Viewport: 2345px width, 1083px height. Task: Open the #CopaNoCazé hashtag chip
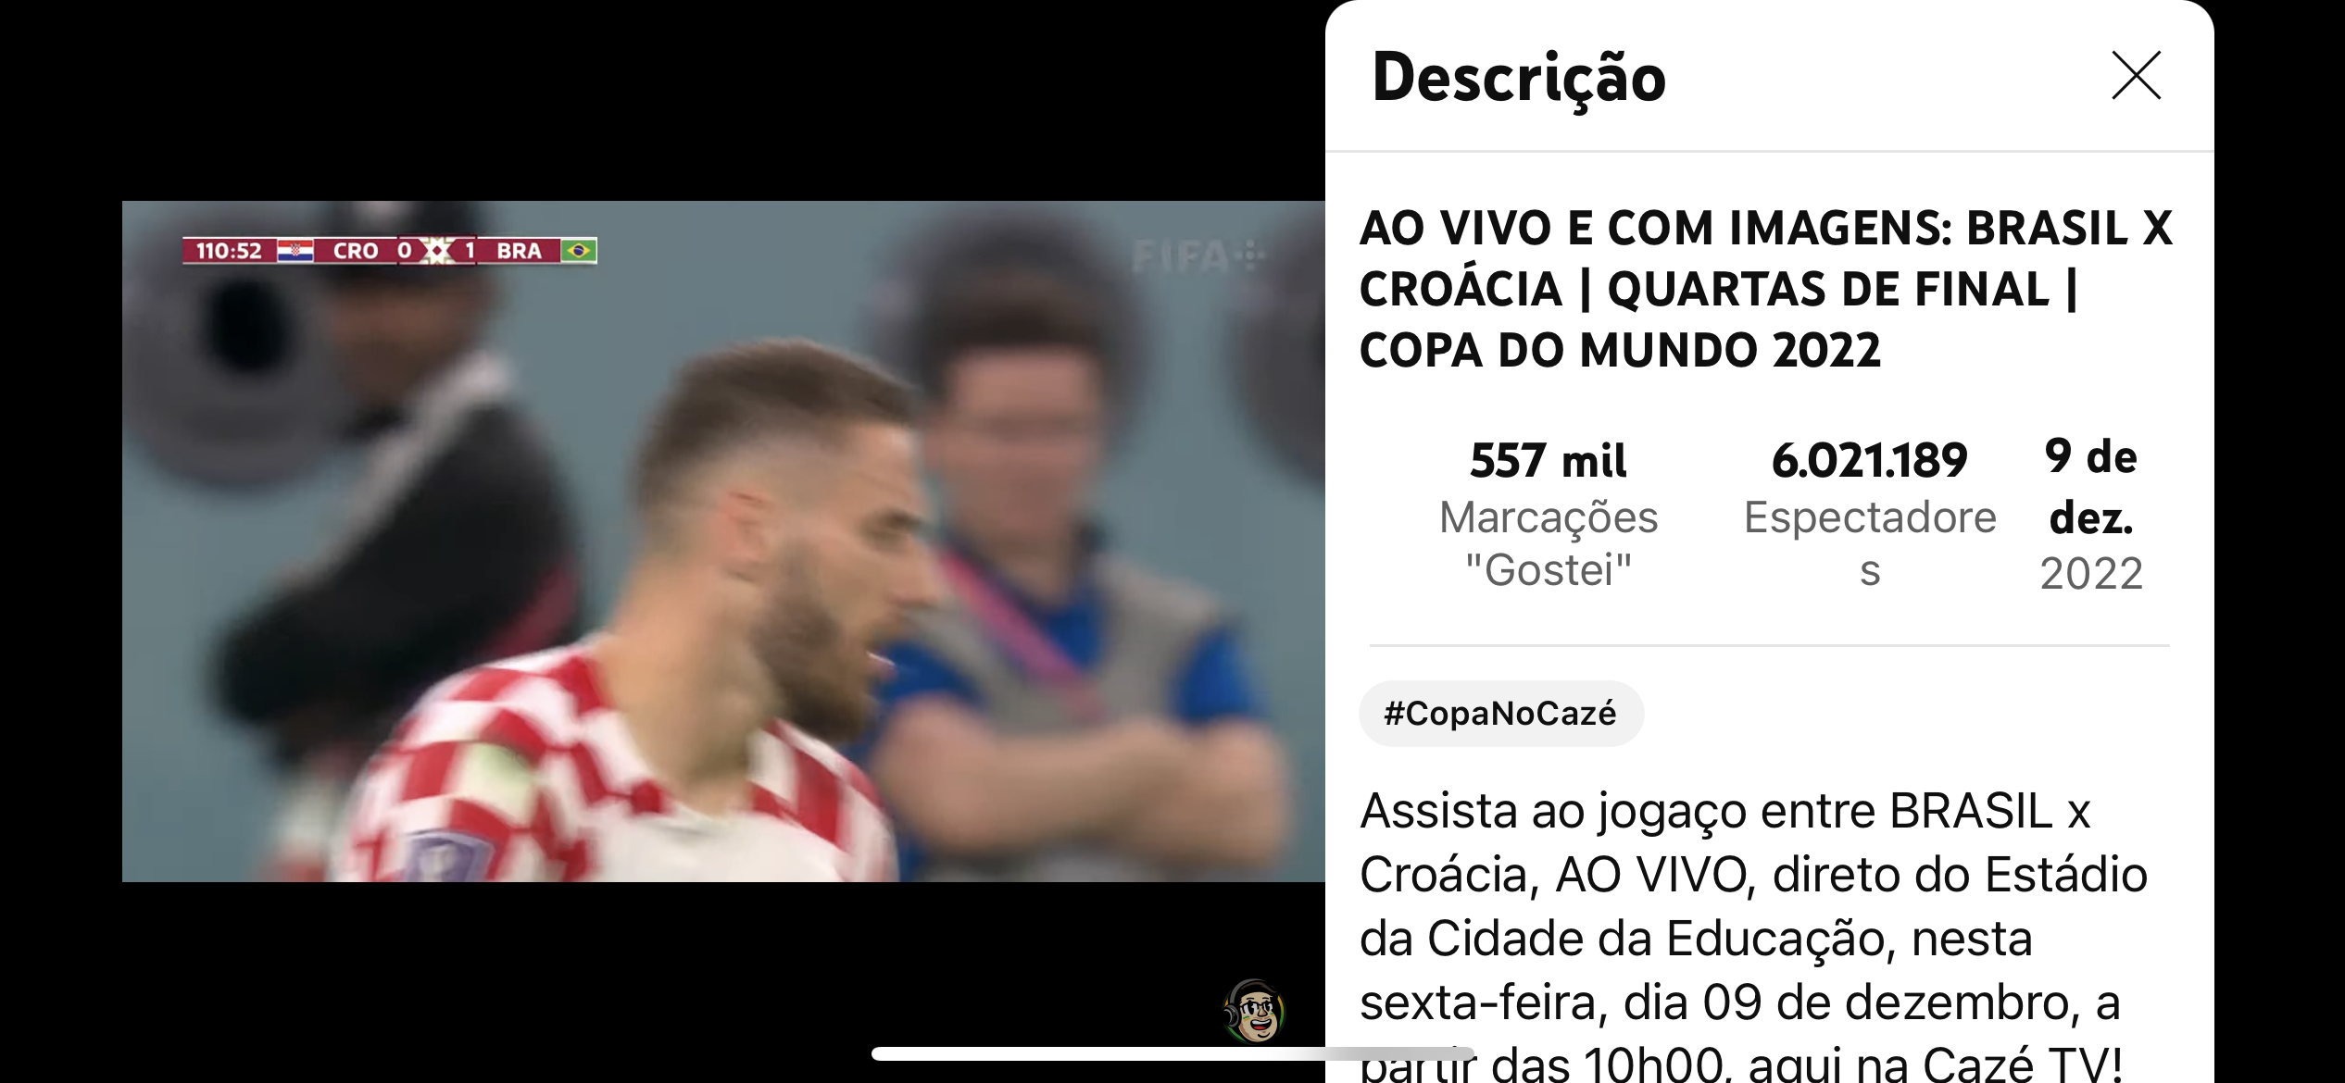point(1500,713)
